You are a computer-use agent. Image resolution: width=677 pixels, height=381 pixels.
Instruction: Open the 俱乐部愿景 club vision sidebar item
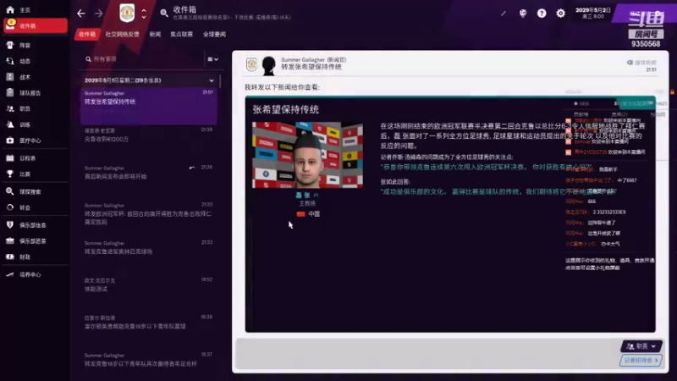coord(35,241)
